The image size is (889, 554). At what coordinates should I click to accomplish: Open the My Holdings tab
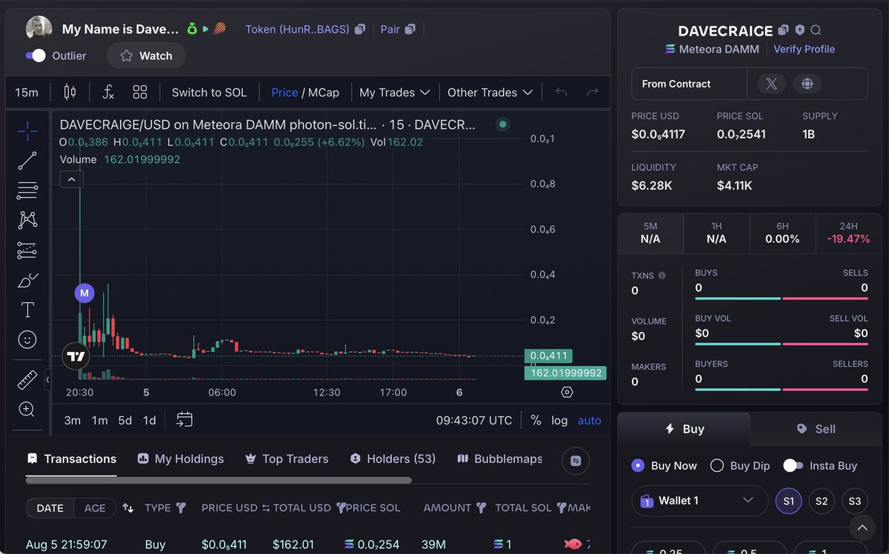180,458
